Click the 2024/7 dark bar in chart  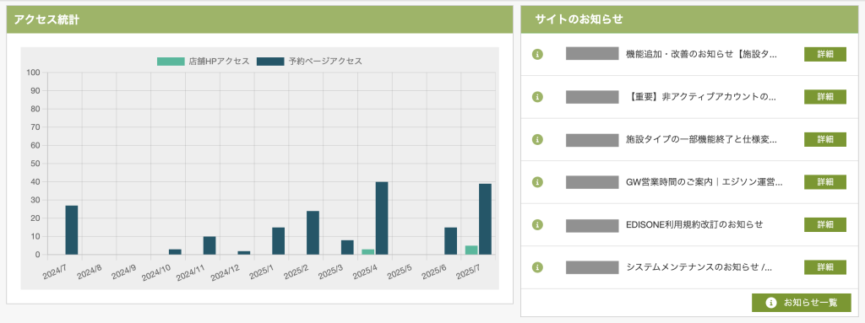72,230
